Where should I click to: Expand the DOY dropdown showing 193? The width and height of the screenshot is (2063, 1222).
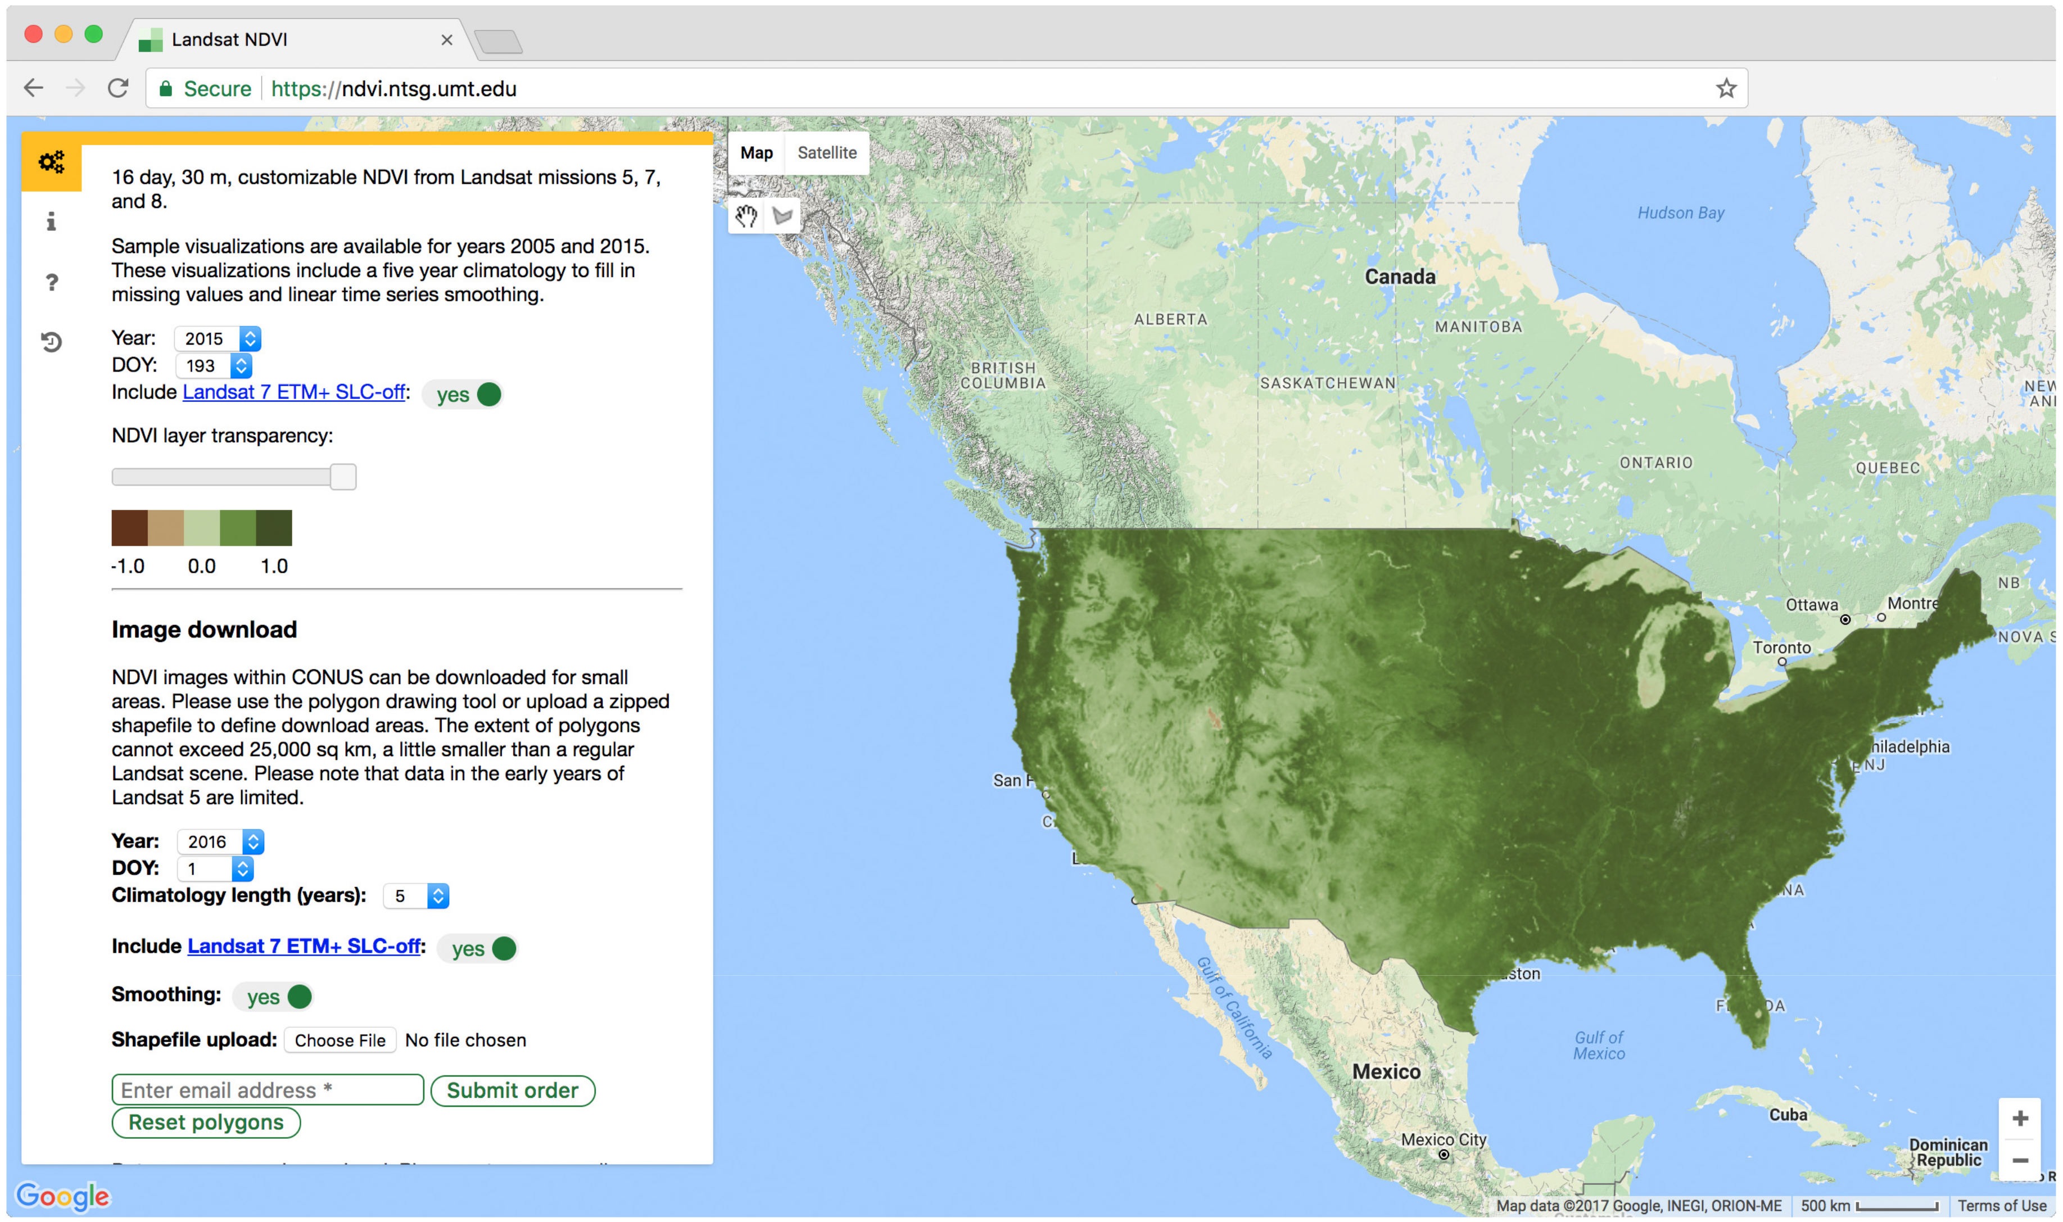[212, 365]
